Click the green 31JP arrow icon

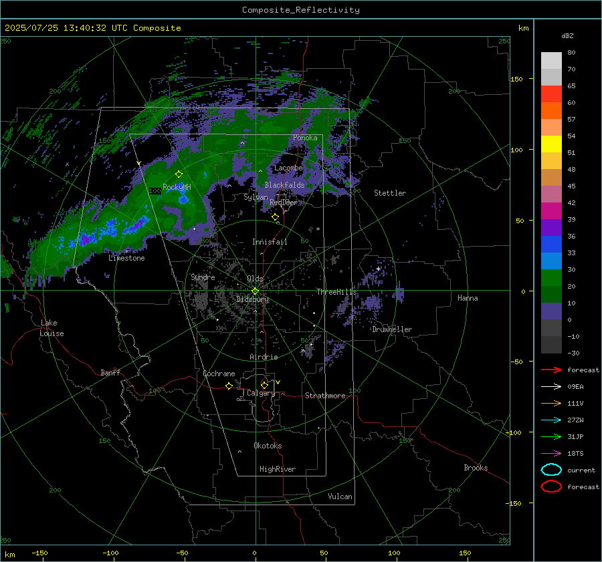(x=551, y=436)
